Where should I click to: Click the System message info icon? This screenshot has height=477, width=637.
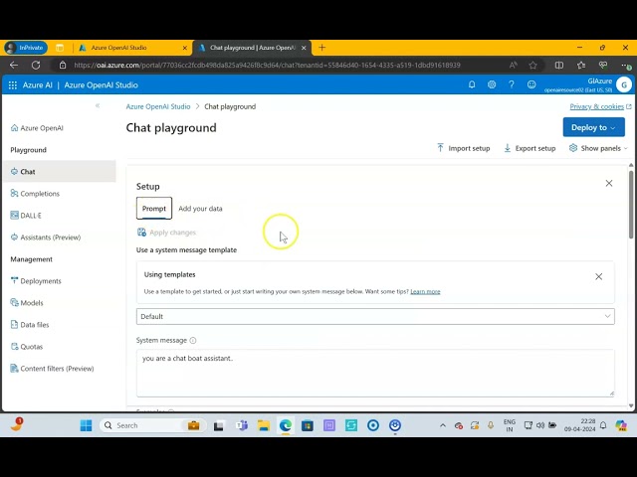coord(193,340)
